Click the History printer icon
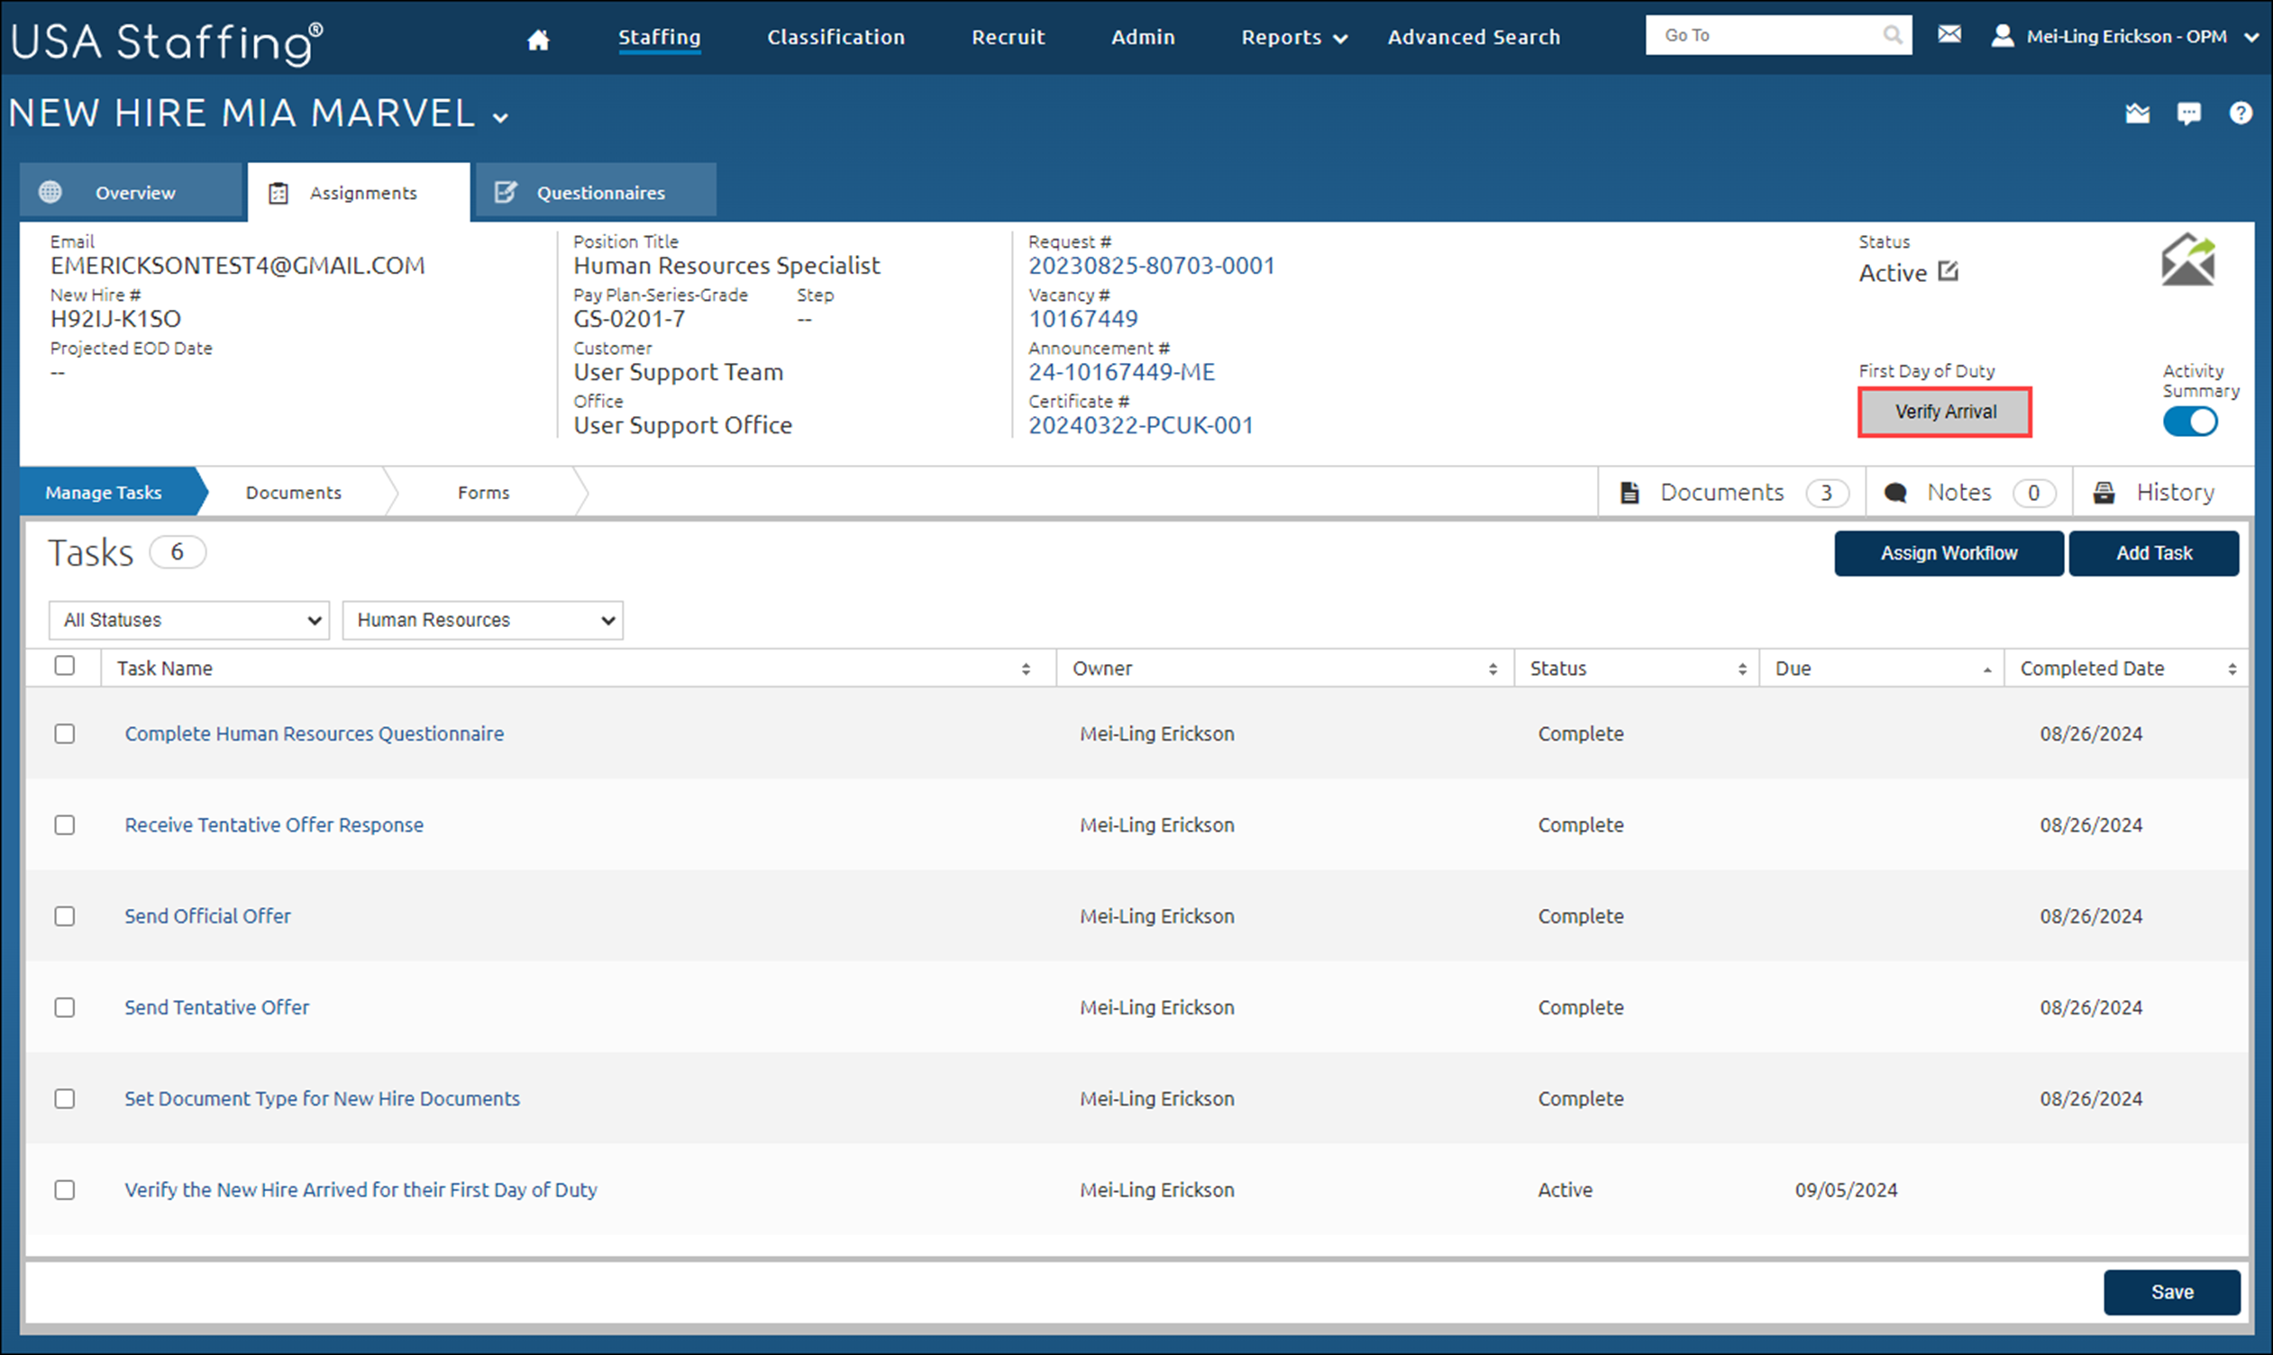The image size is (2273, 1355). 2104,493
